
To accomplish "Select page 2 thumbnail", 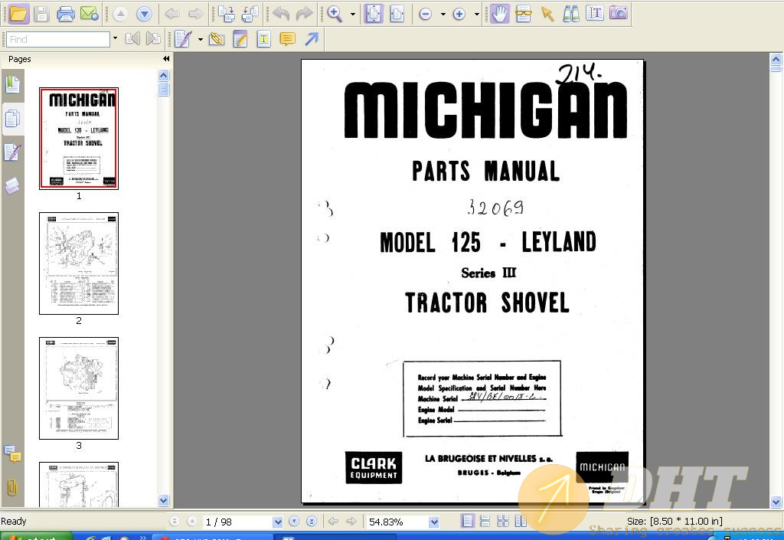I will click(x=79, y=263).
